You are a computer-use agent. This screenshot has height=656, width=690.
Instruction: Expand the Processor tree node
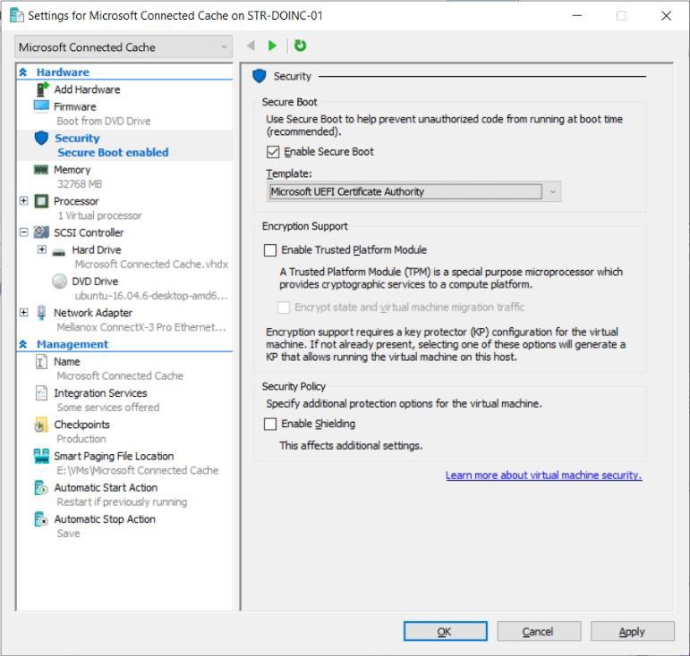point(24,201)
